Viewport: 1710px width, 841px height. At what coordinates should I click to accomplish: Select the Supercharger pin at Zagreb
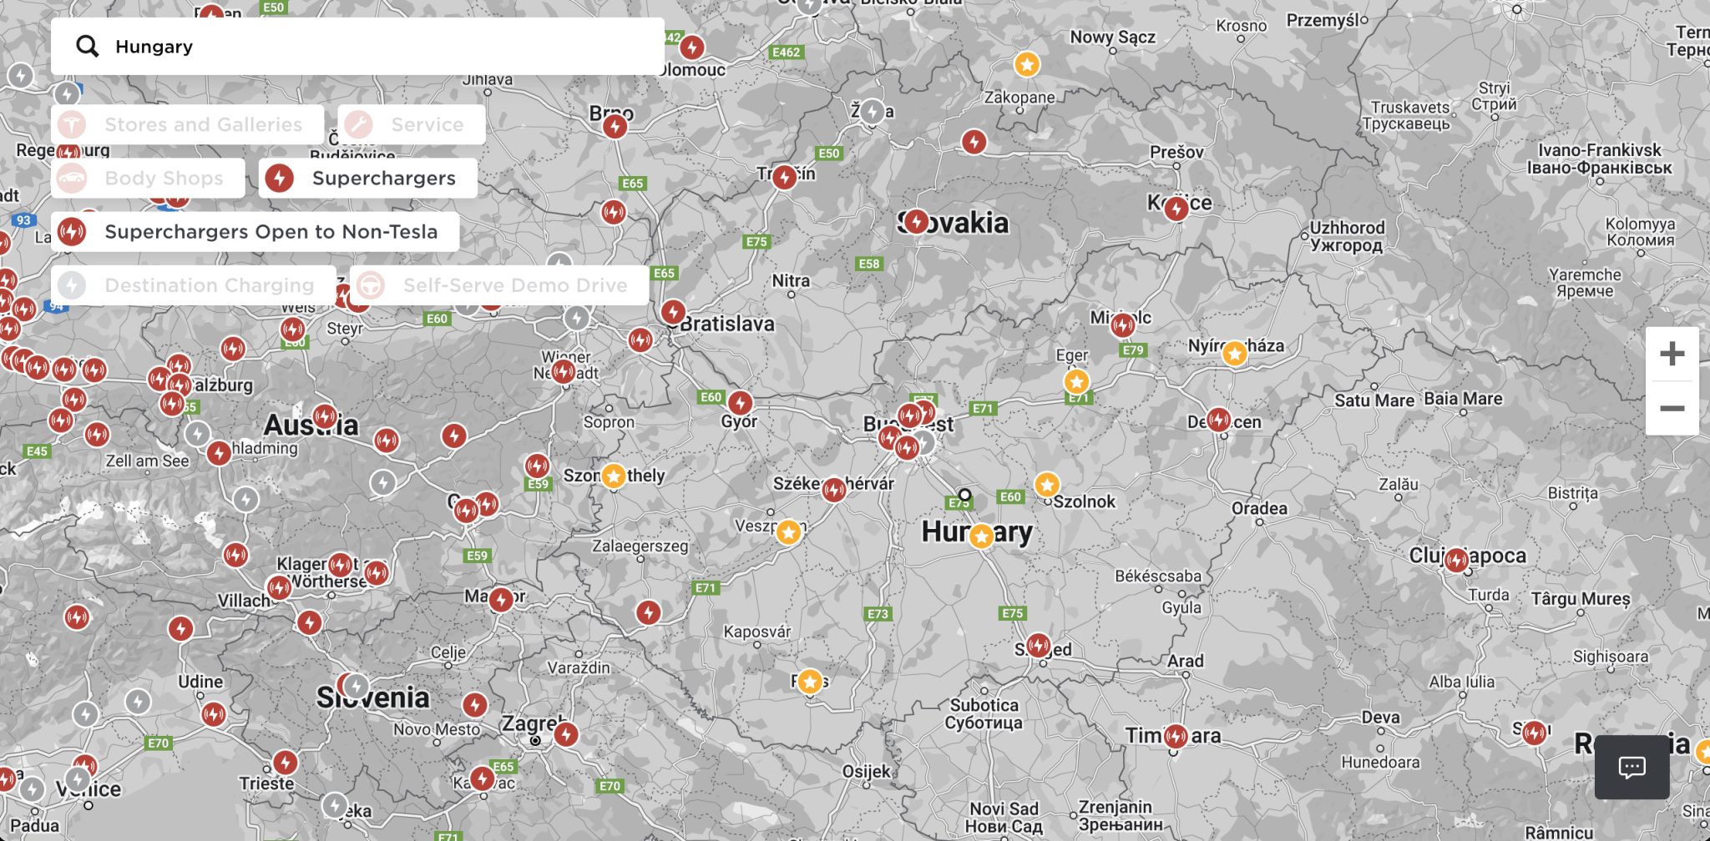[x=566, y=734]
